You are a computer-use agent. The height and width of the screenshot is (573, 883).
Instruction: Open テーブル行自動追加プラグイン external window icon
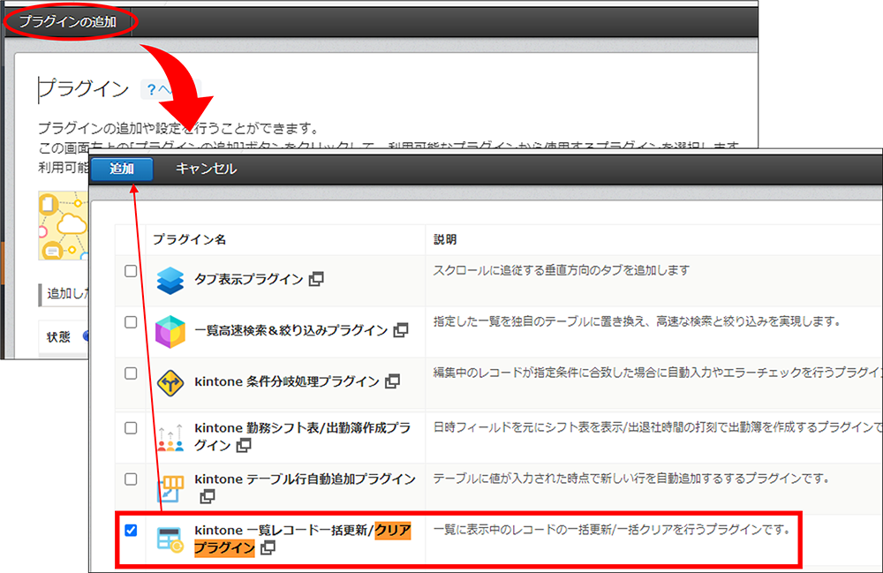tap(208, 496)
